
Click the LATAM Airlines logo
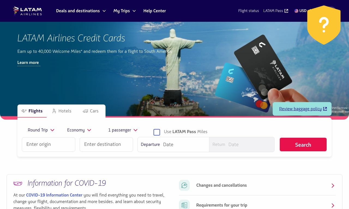click(x=27, y=11)
